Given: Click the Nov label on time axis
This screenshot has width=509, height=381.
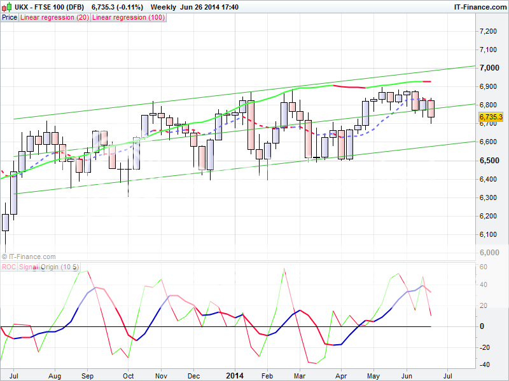Looking at the screenshot, I should 161,376.
